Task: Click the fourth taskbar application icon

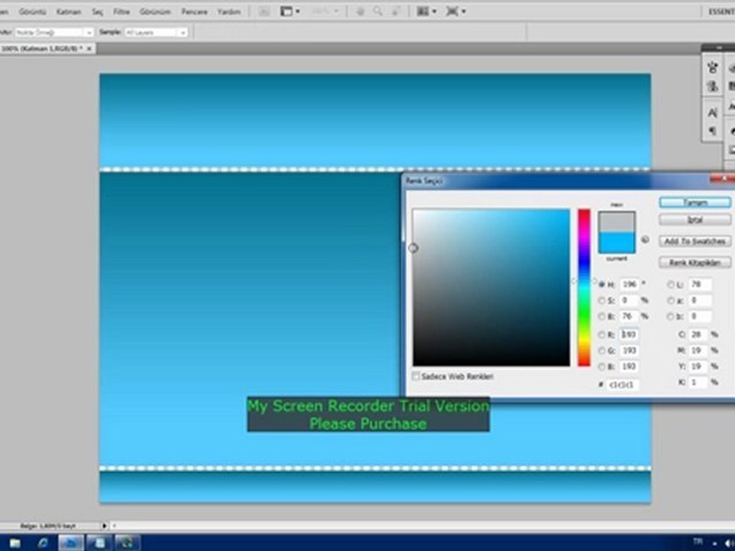Action: click(100, 543)
